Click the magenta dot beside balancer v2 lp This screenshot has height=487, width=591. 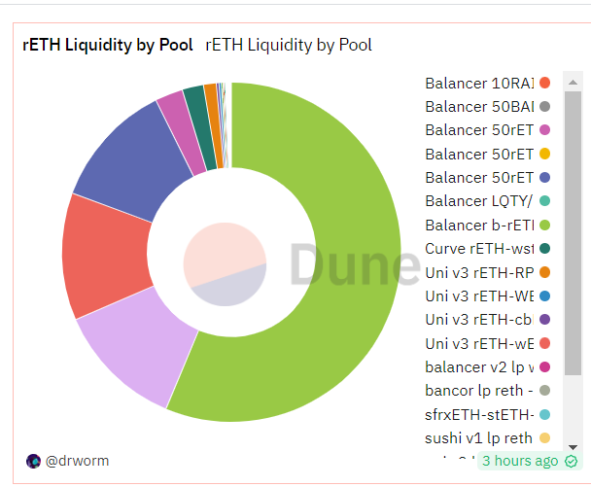pos(545,366)
